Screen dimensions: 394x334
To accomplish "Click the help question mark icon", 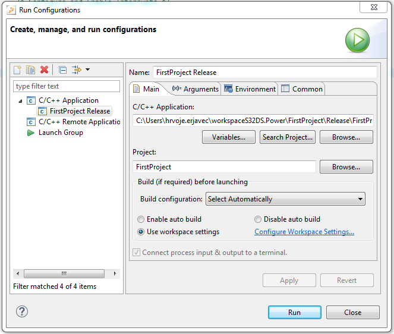I will (22, 312).
